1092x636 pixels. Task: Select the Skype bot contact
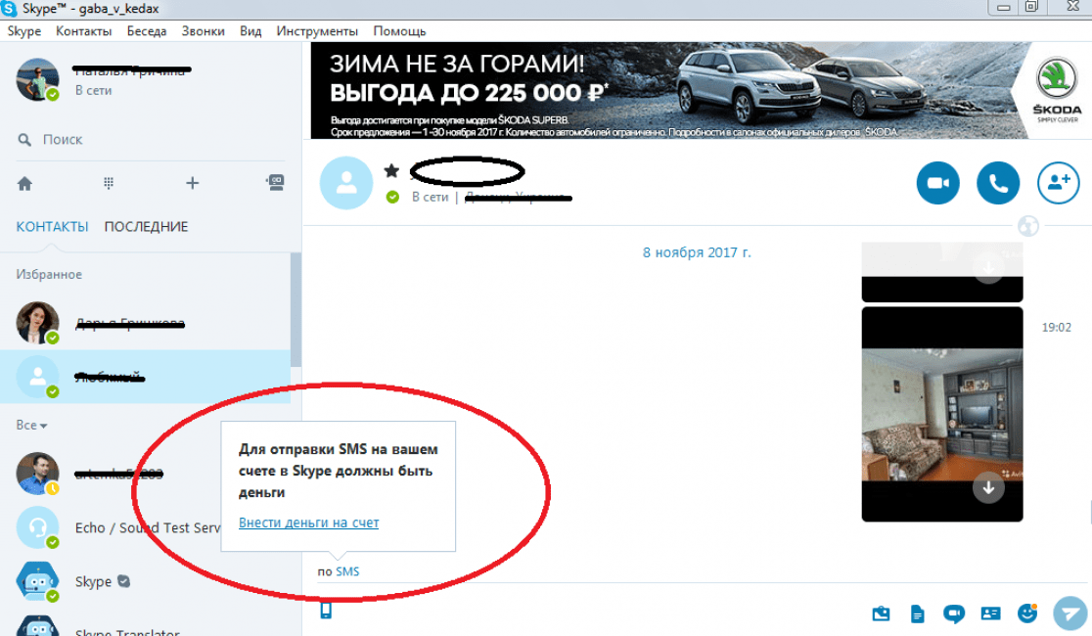(x=145, y=581)
